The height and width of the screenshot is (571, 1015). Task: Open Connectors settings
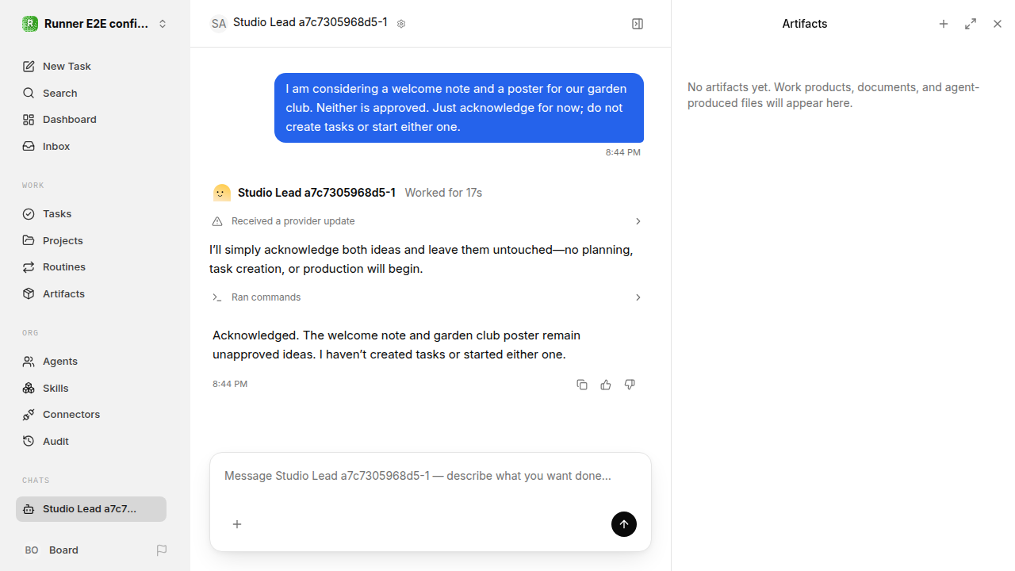[91, 415]
